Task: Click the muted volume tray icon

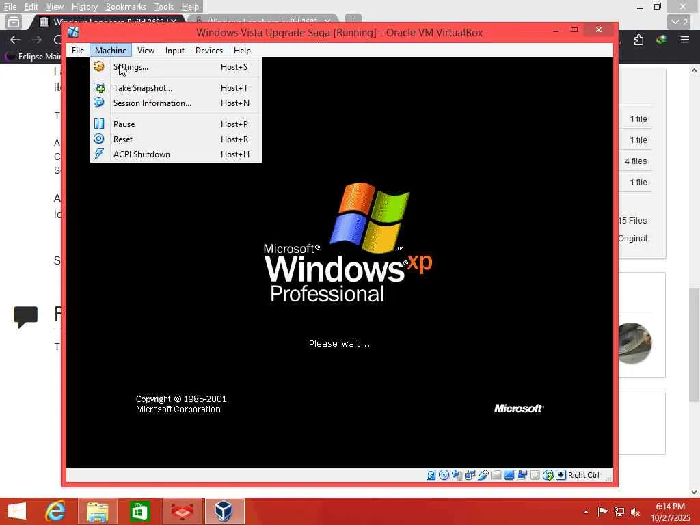Action: point(635,512)
